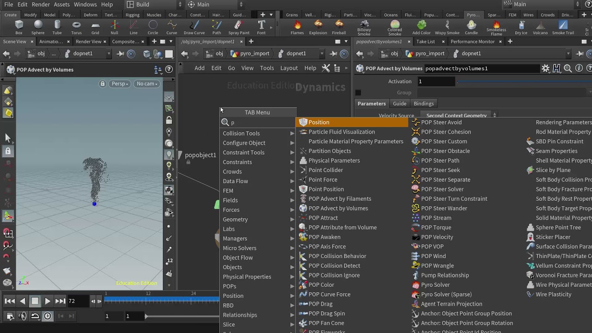The image size is (592, 333).
Task: Click the timeline frame bar
Action: pyautogui.click(x=162, y=300)
